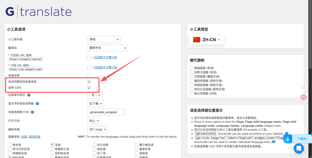Click the China flag in widget preview
Viewport: 312px width, 158px height.
click(x=197, y=40)
